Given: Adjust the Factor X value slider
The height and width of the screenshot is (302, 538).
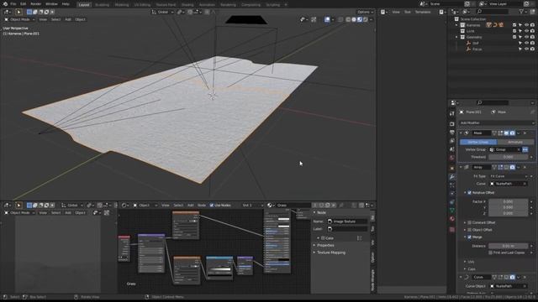Looking at the screenshot, I should pos(508,201).
